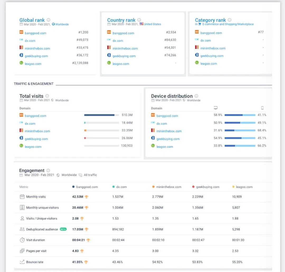
Task: Open banggood.com link in Global rank
Action: [35, 33]
